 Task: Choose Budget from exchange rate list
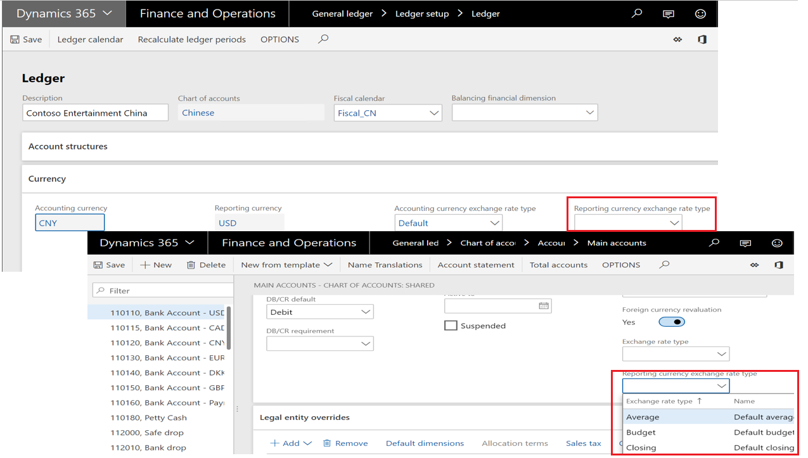point(641,432)
